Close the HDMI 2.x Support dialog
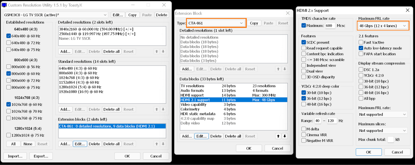 [407, 10]
